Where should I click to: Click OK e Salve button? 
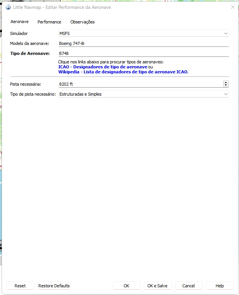pyautogui.click(x=157, y=286)
